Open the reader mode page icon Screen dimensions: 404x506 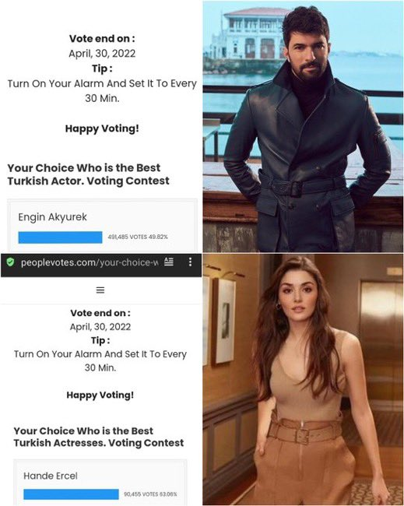tap(169, 262)
